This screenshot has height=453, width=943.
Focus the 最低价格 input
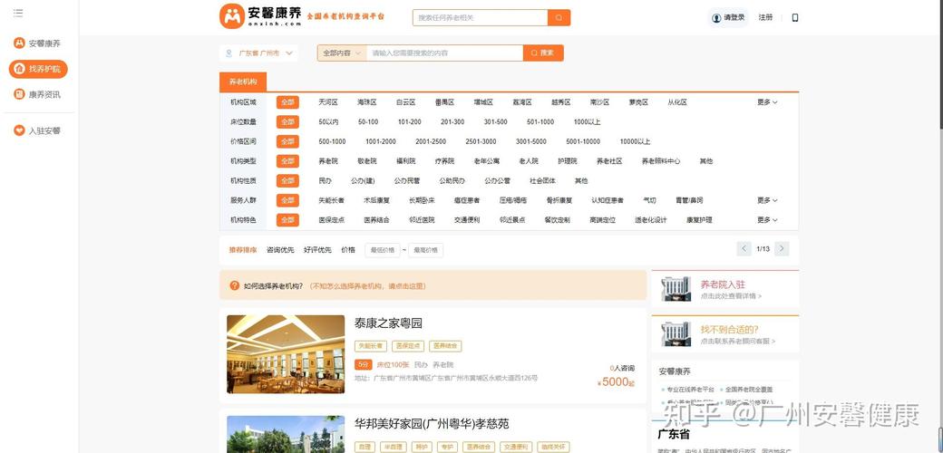tap(383, 250)
